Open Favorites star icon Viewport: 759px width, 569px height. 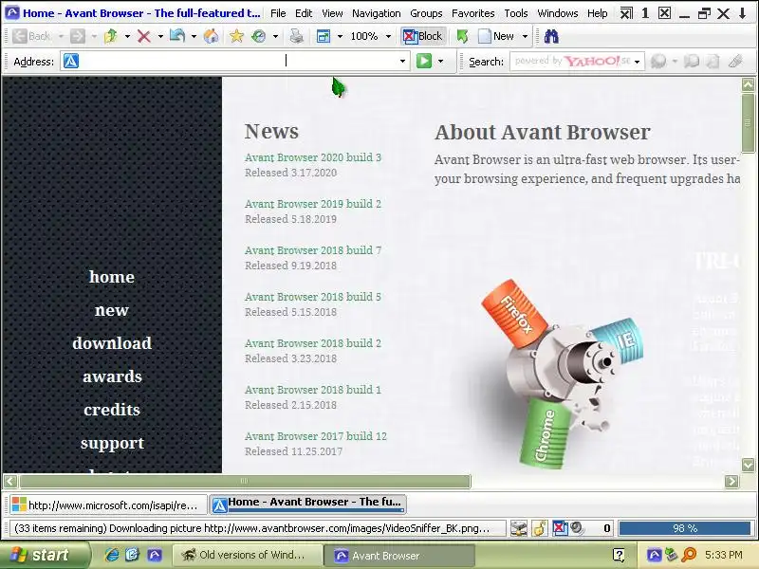click(x=236, y=36)
